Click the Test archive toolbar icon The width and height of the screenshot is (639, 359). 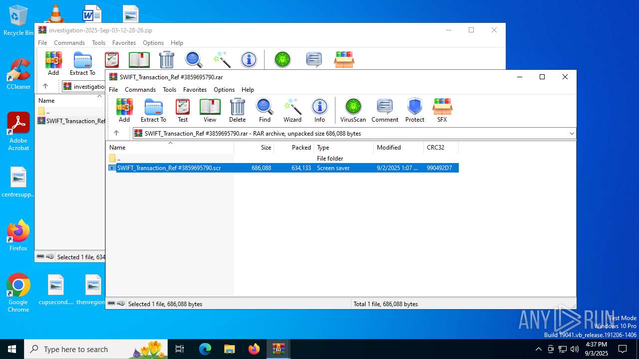[183, 110]
